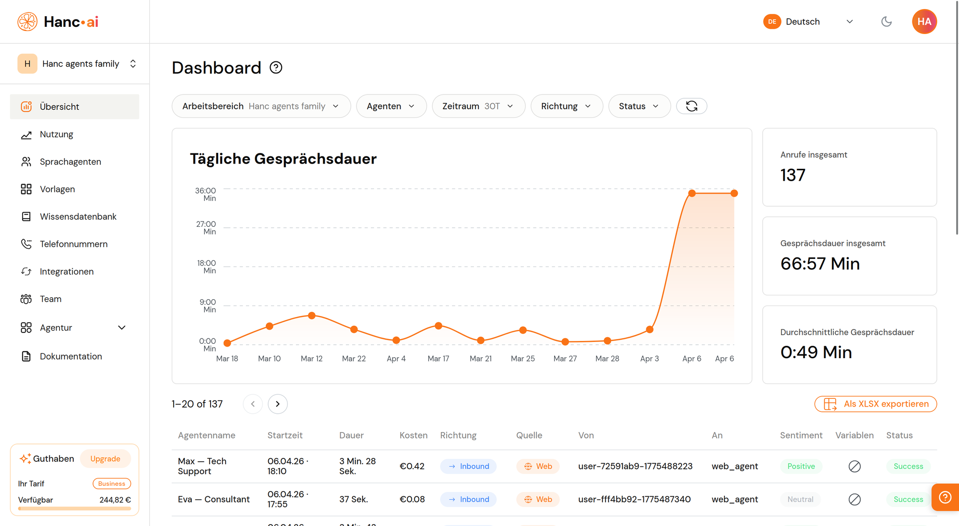Screen dimensions: 959x526
Task: Select the Integrationen sync icon
Action: point(27,271)
